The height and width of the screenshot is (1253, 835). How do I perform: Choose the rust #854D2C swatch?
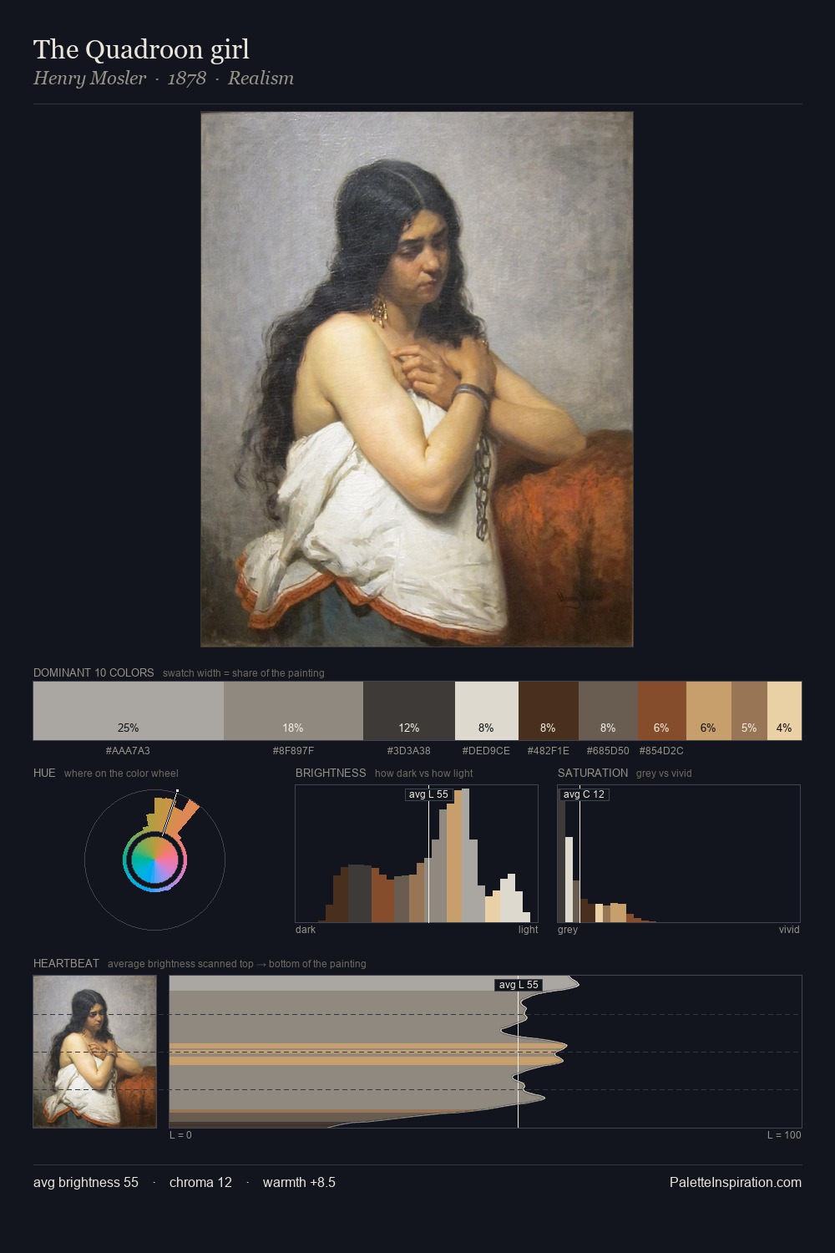[x=662, y=711]
